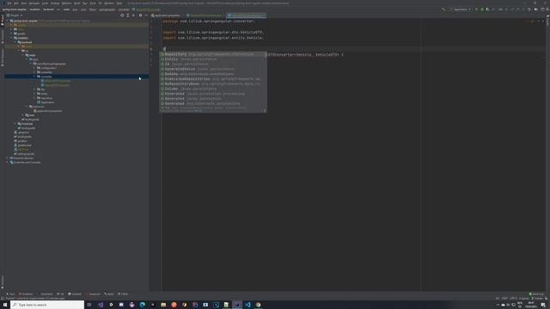Screen dimensions: 550x309
Task: Select Id suggestion in completion popup
Action: tap(213, 64)
